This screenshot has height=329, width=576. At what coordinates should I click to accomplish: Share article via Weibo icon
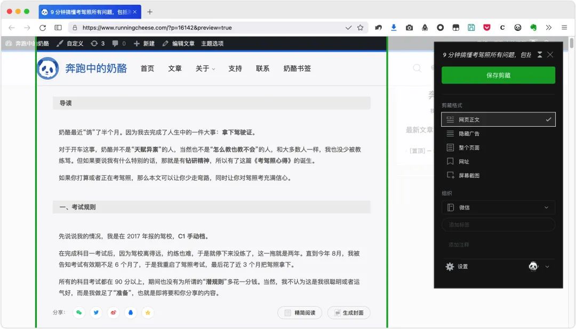click(114, 312)
